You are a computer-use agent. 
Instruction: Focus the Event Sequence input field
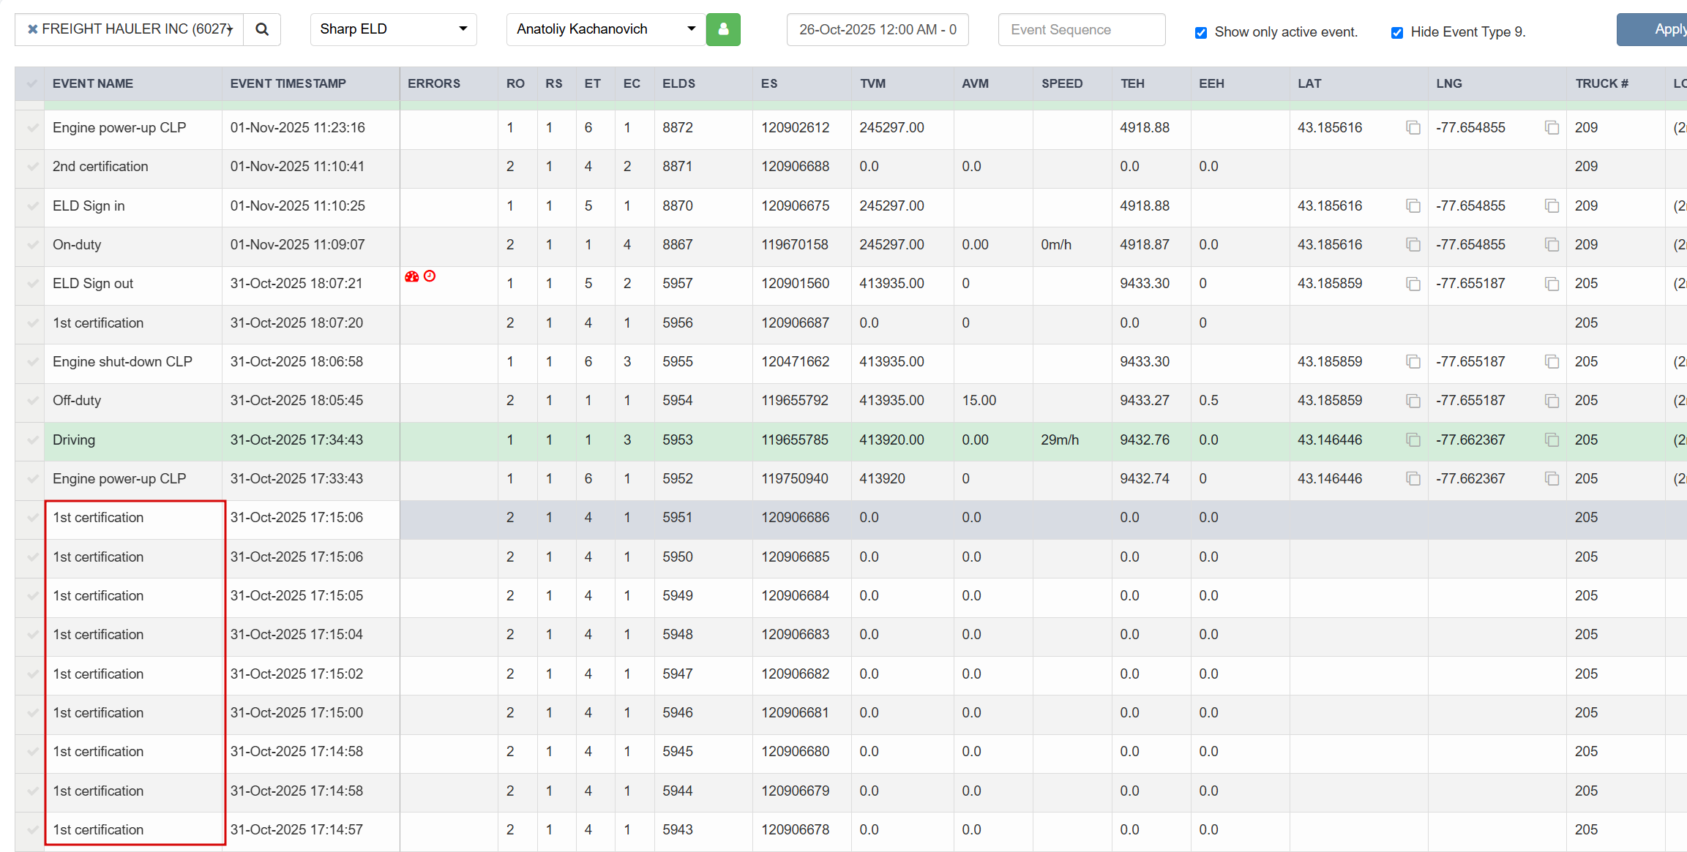point(1081,29)
